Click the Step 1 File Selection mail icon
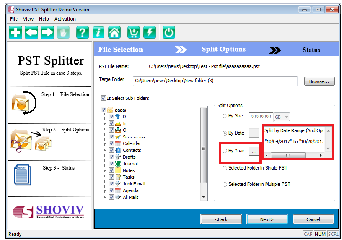Screen dimensions: 342x240 tap(23, 103)
